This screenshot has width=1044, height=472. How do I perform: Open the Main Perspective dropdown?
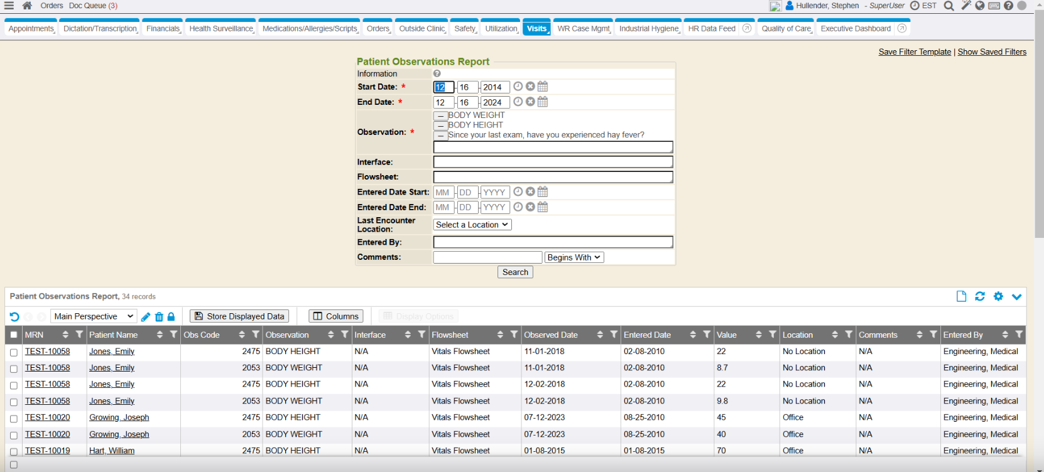click(94, 316)
